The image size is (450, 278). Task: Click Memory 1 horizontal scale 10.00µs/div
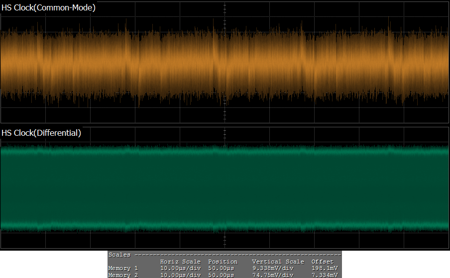(x=180, y=268)
